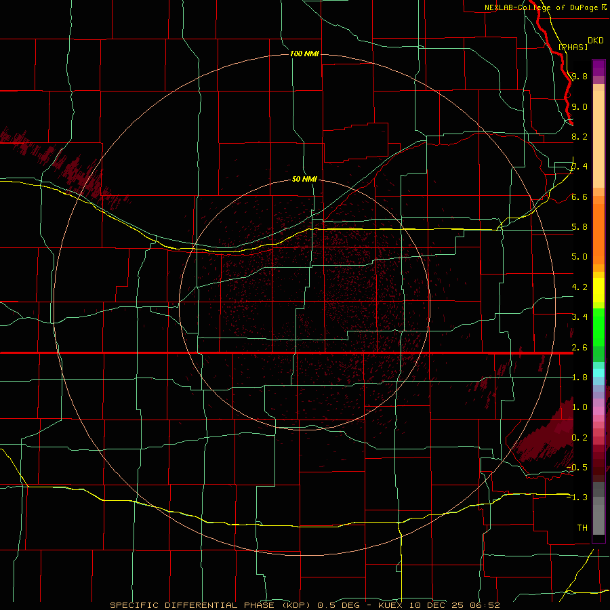Click the KUEX radar site identifier in the caption

[390, 605]
